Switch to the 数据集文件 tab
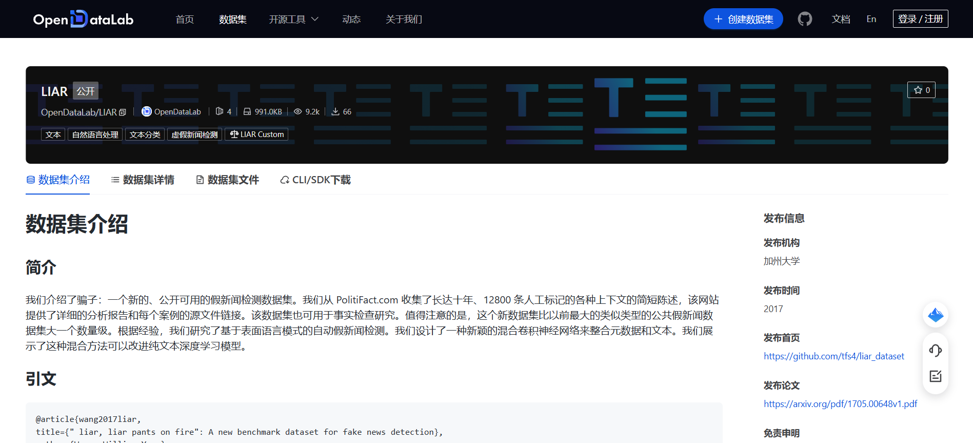 click(x=227, y=180)
